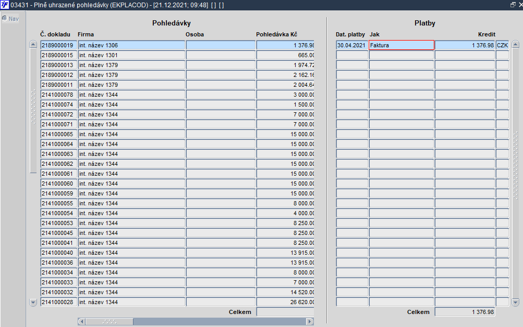Click the app icon in title bar
The image size is (523, 327).
(x=5, y=5)
